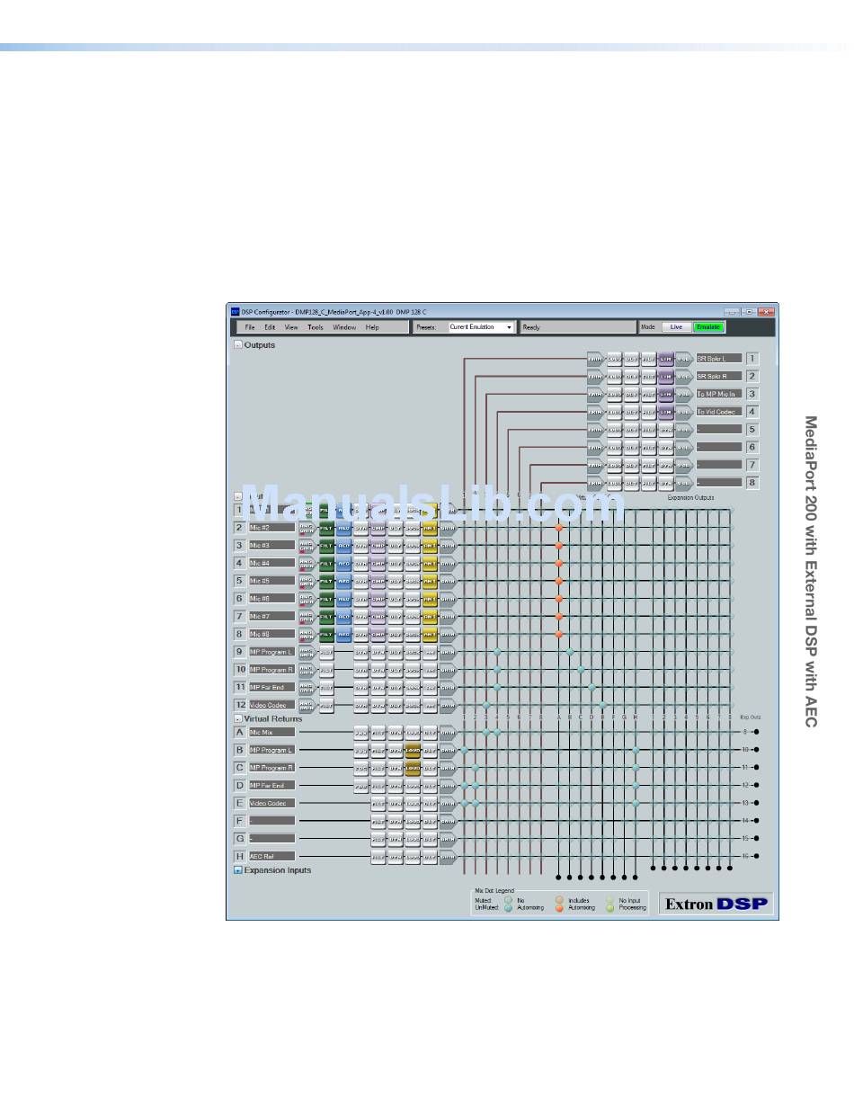Screen dimensions: 854x1105
Task: Switch mode to Live
Action: (x=677, y=327)
